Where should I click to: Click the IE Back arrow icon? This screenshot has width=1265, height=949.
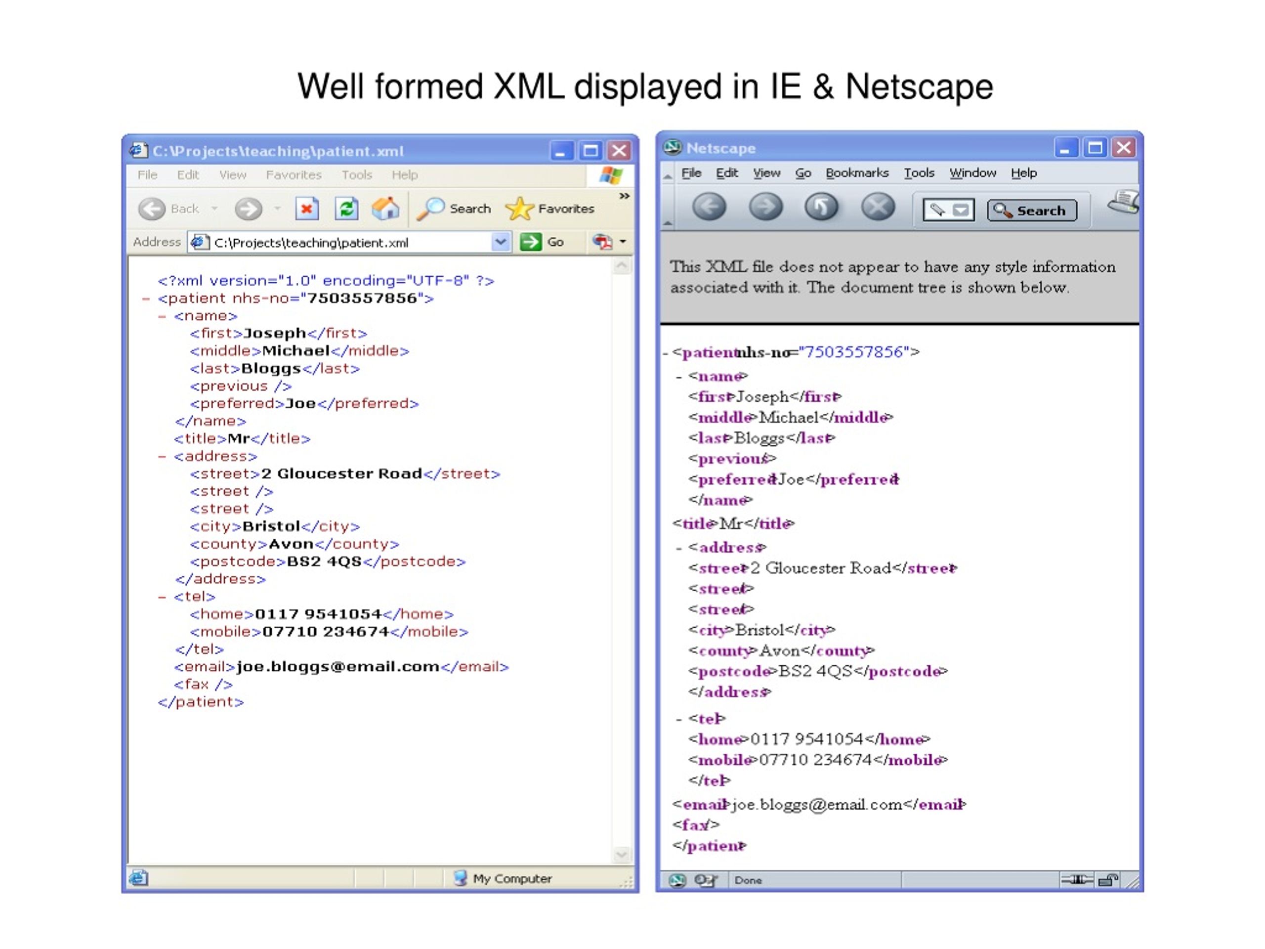click(152, 209)
